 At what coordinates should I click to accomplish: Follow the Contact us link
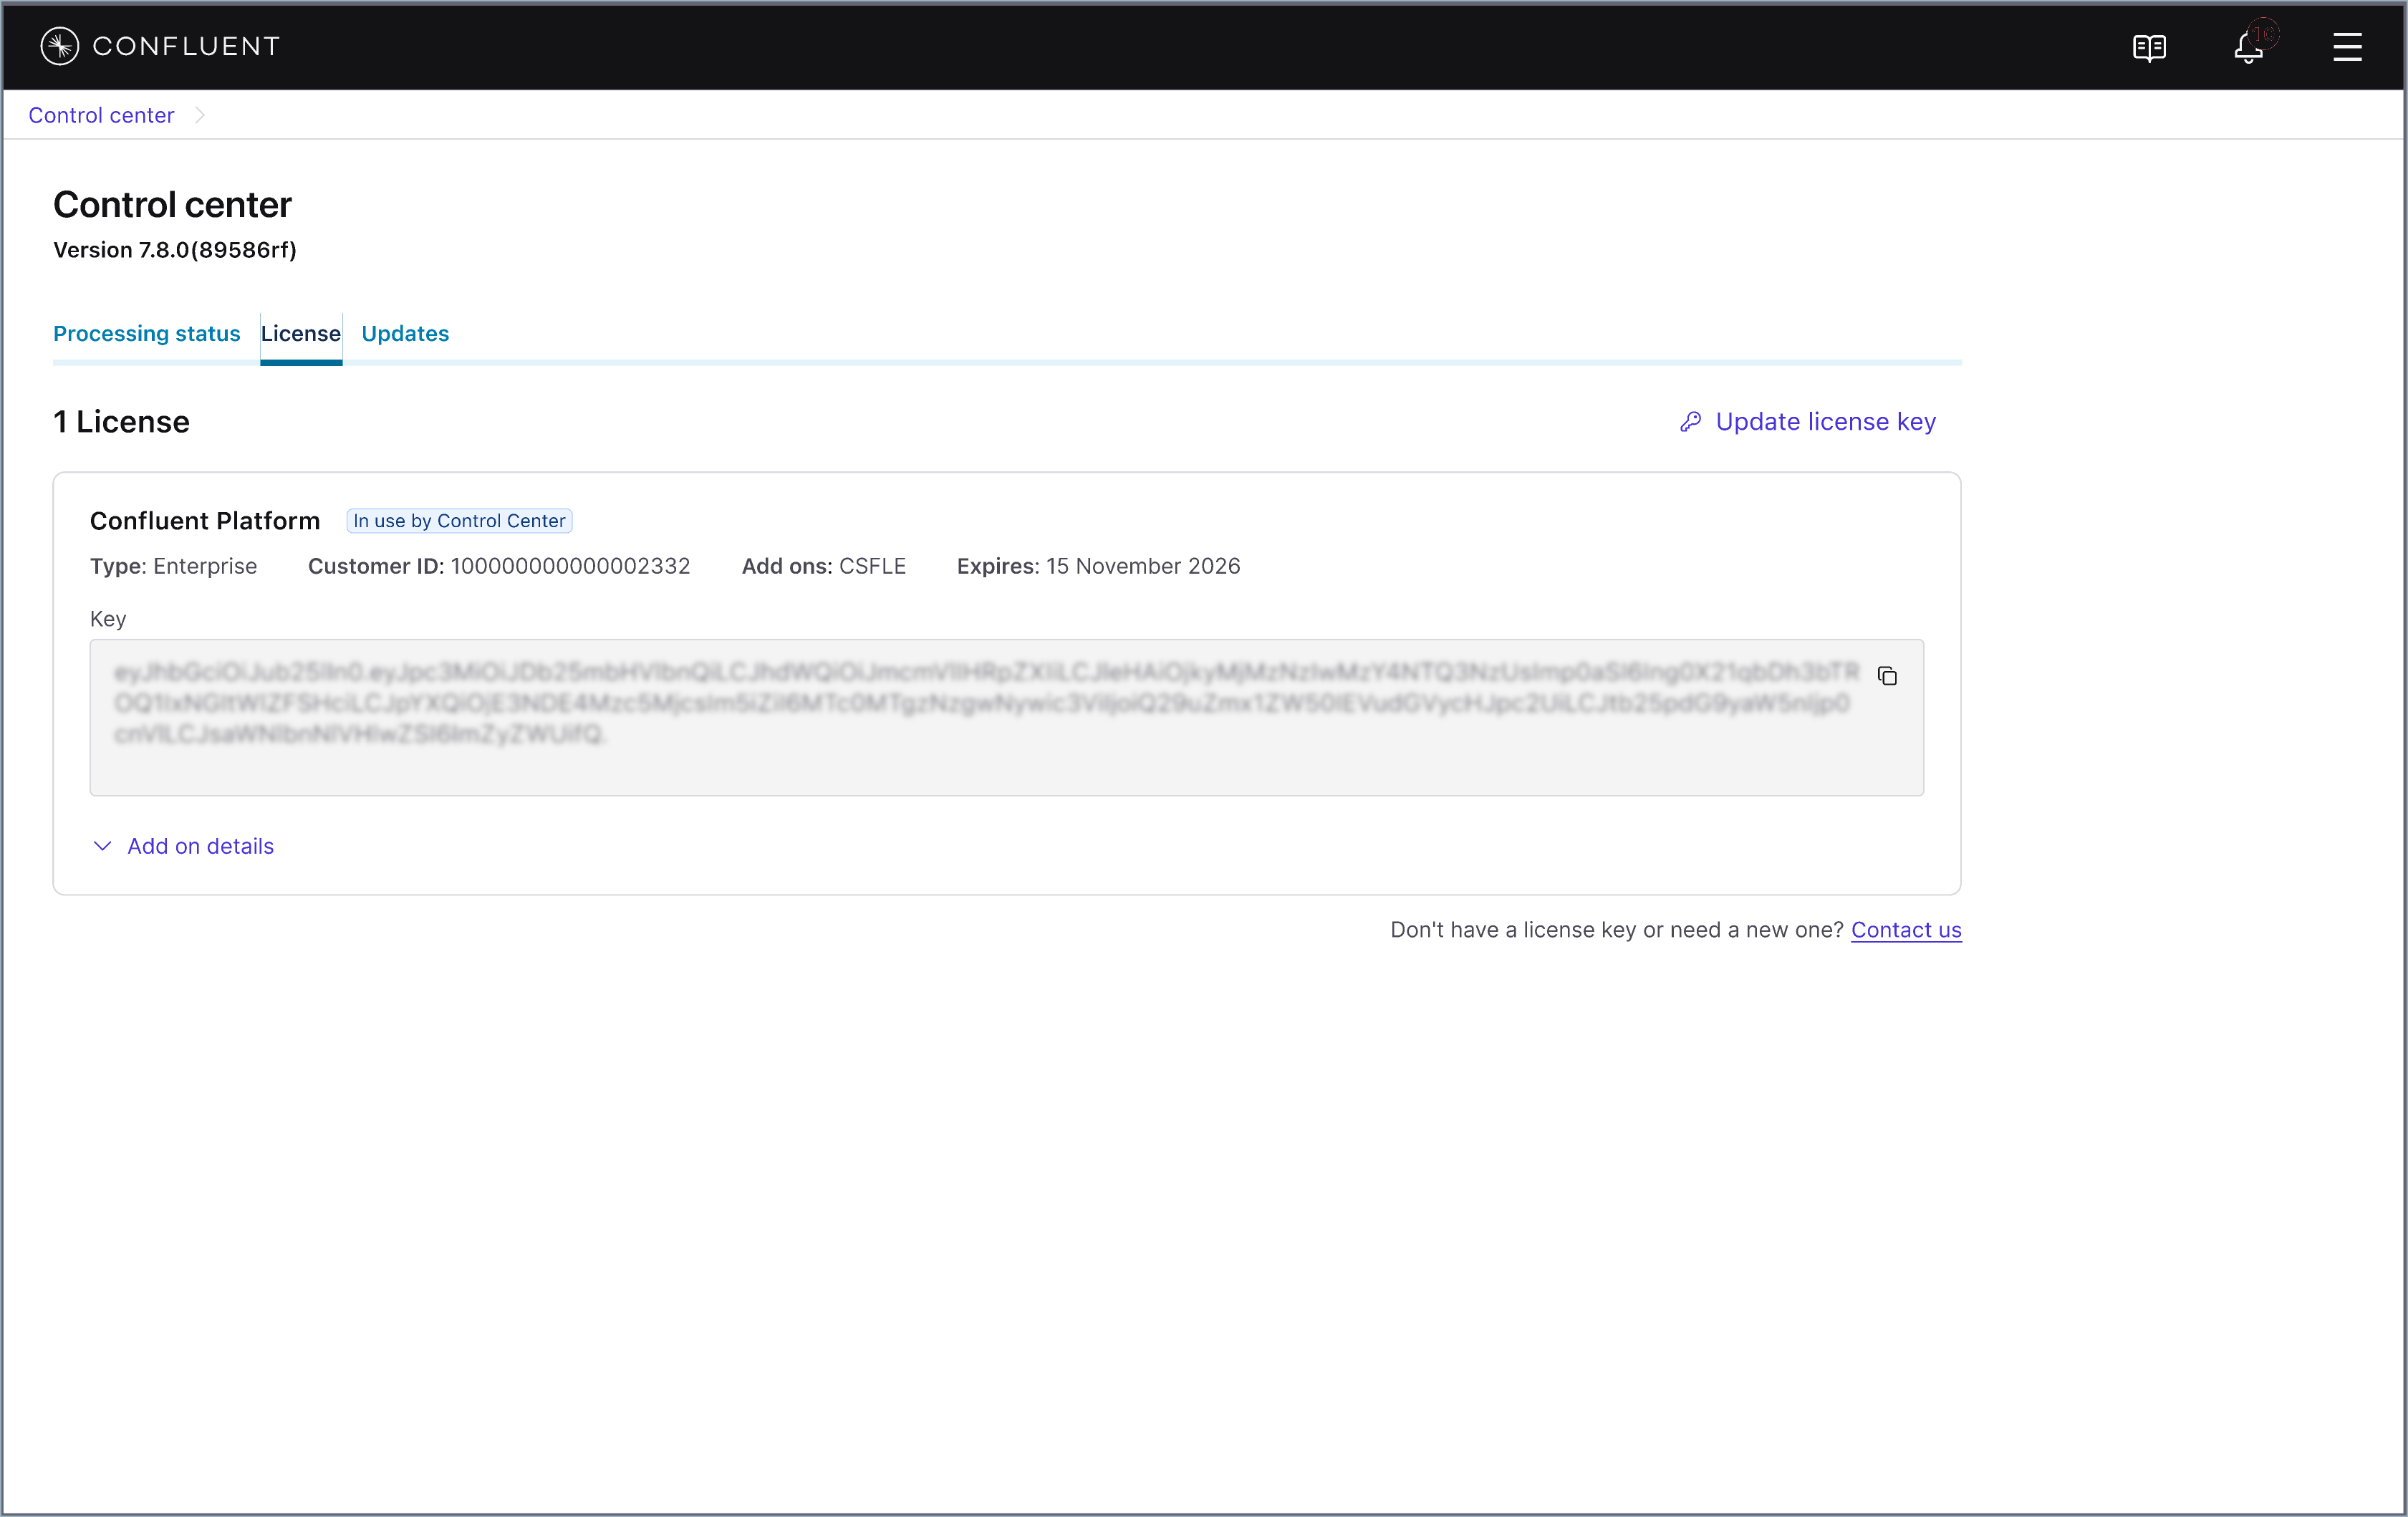(x=1905, y=930)
